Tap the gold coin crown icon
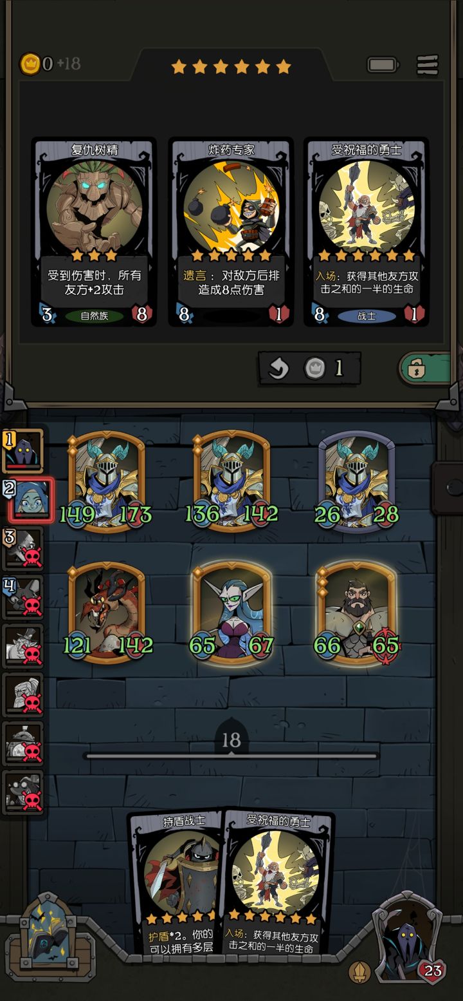Viewport: 463px width, 1001px height. pyautogui.click(x=30, y=64)
